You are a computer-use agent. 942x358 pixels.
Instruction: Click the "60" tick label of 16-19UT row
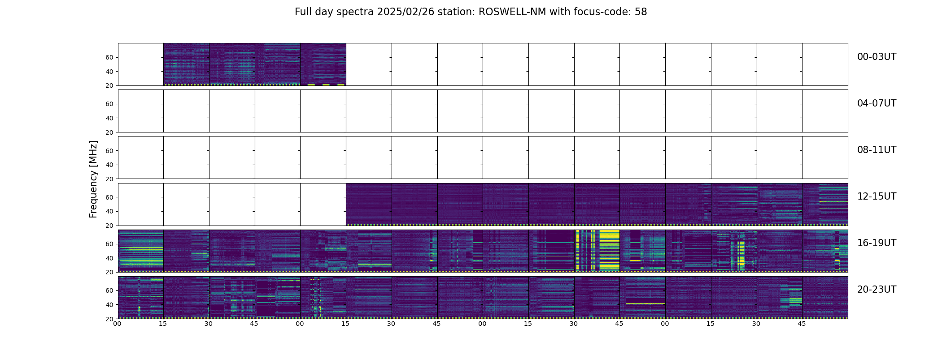click(x=109, y=244)
